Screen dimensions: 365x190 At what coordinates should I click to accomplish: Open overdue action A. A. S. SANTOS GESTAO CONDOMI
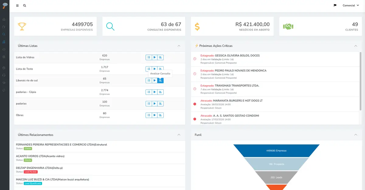click(275, 118)
